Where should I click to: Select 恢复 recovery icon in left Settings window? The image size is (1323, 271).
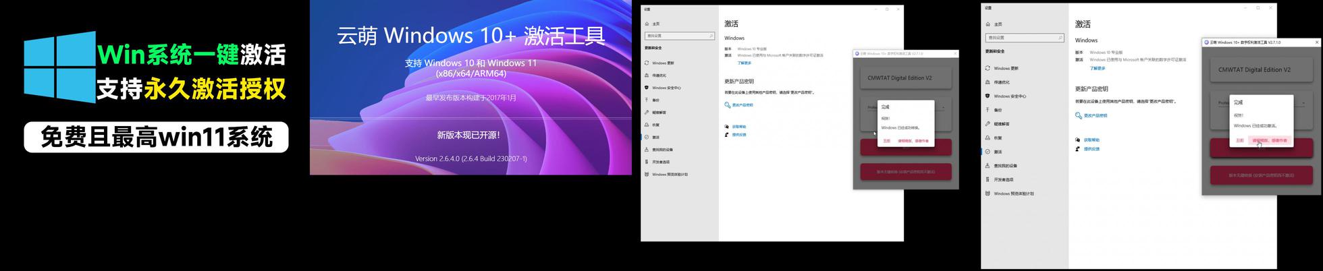647,125
